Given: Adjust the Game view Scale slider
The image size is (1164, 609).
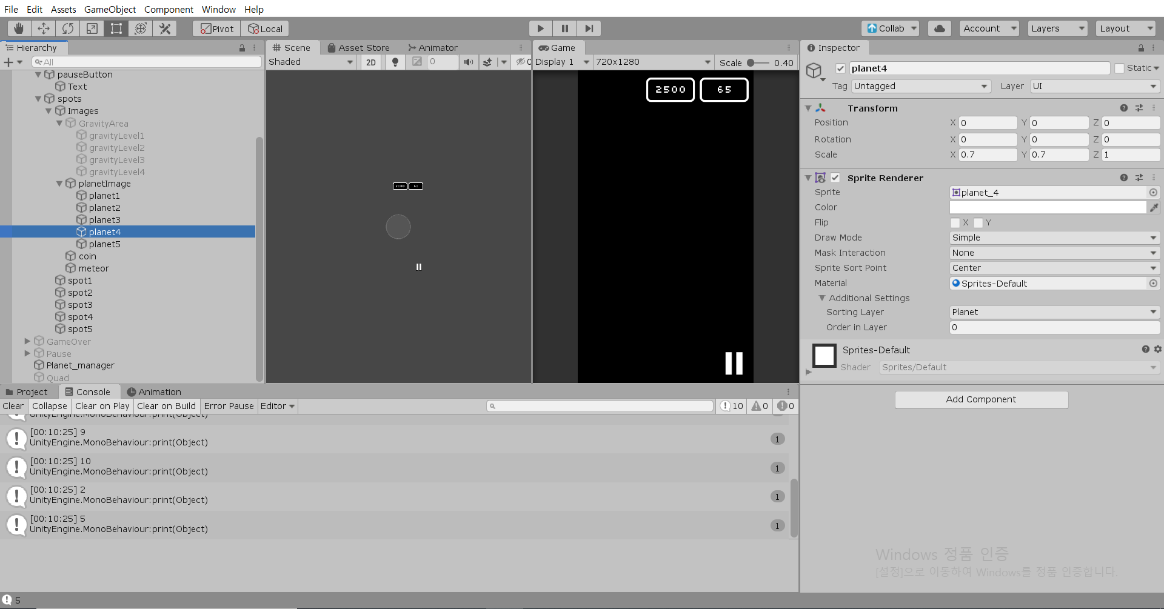Looking at the screenshot, I should (x=758, y=62).
